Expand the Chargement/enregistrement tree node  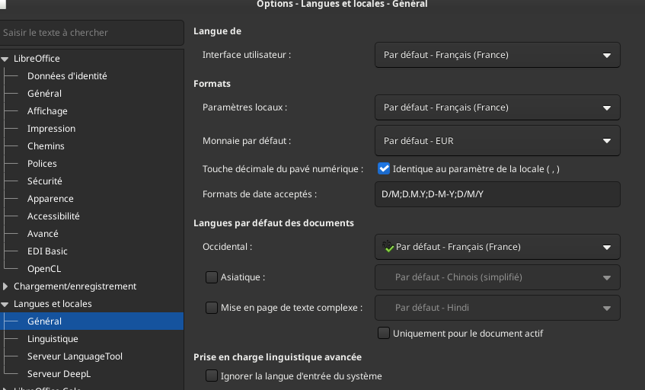coord(6,286)
